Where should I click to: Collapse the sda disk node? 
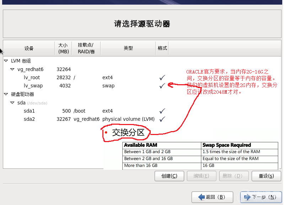(x=12, y=103)
